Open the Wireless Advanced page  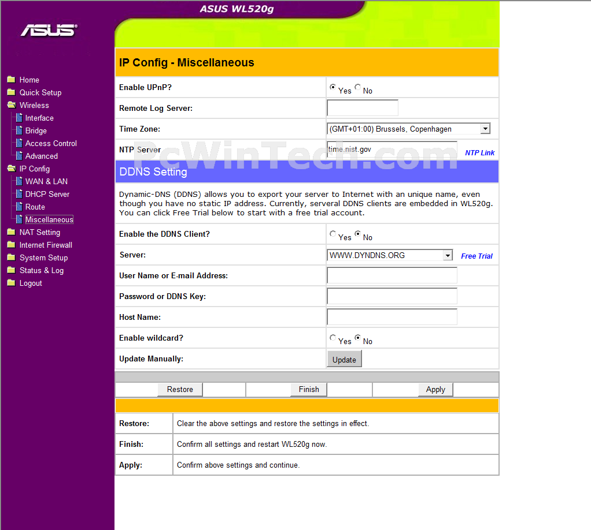click(42, 156)
